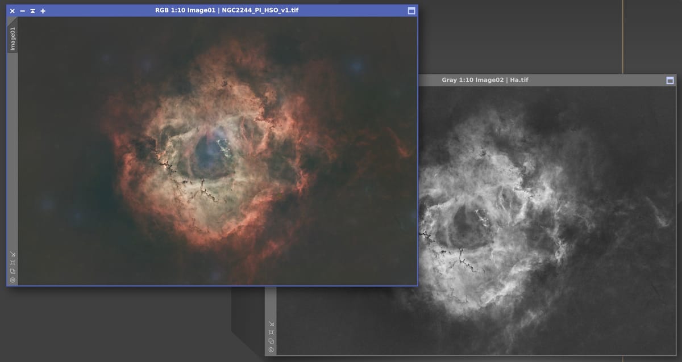Click the concentric circles icon in Ha.tif window

271,350
